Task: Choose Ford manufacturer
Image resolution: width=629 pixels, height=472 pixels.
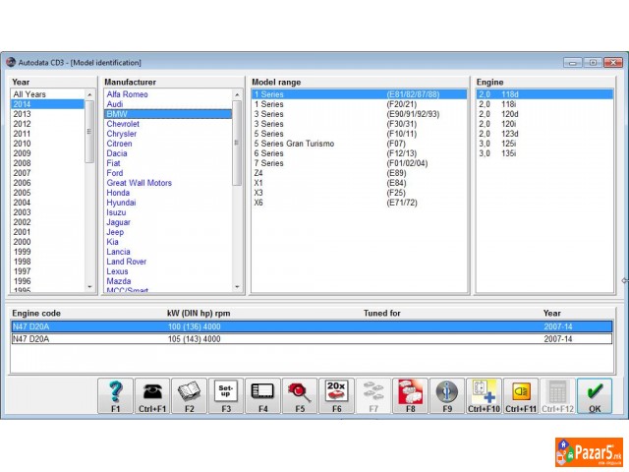Action: (x=168, y=173)
